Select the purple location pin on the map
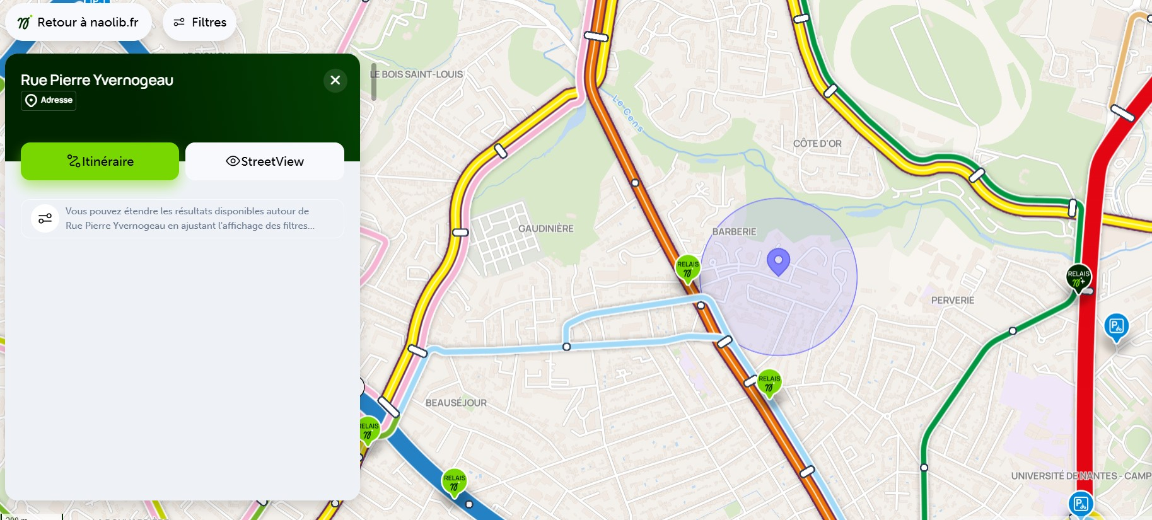 (778, 262)
